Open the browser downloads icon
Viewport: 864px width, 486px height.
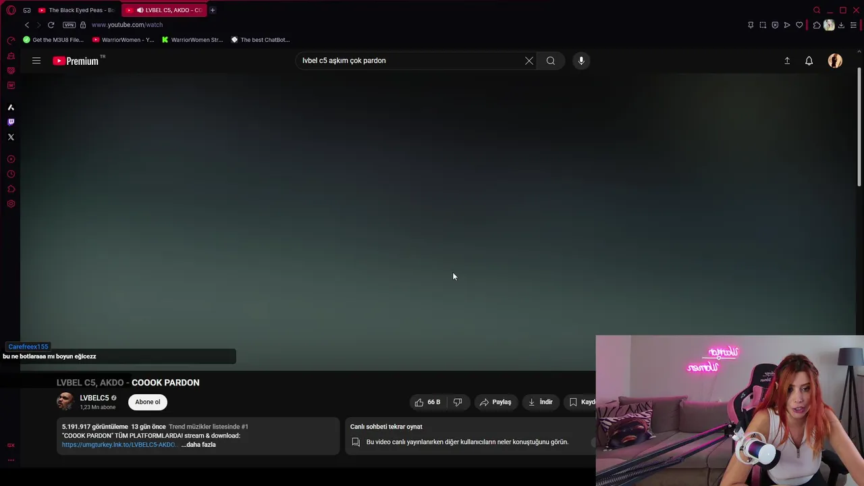point(841,25)
